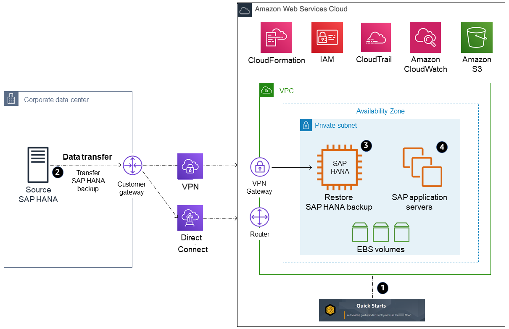Click the Corporate data center building icon
This screenshot has width=509, height=329.
tap(11, 99)
